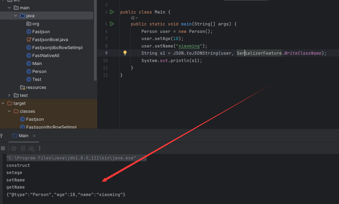Open the profiler gauge icon in the Run toolbar
339x204 pixels.
tap(31, 148)
